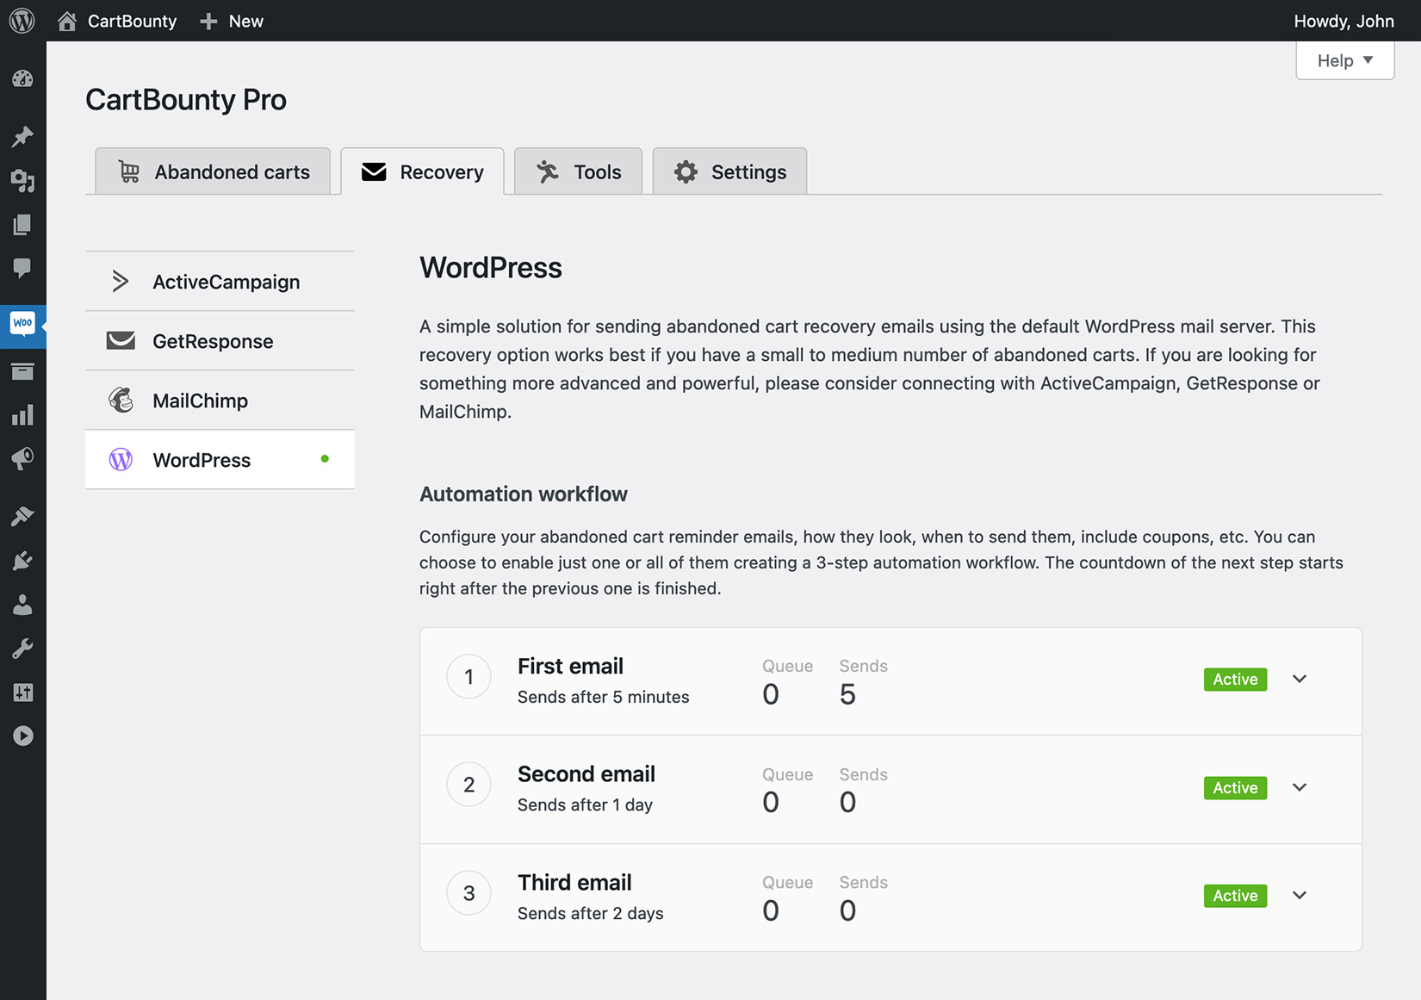Open the Dashboard sidebar icon
This screenshot has width=1421, height=1000.
click(x=22, y=79)
